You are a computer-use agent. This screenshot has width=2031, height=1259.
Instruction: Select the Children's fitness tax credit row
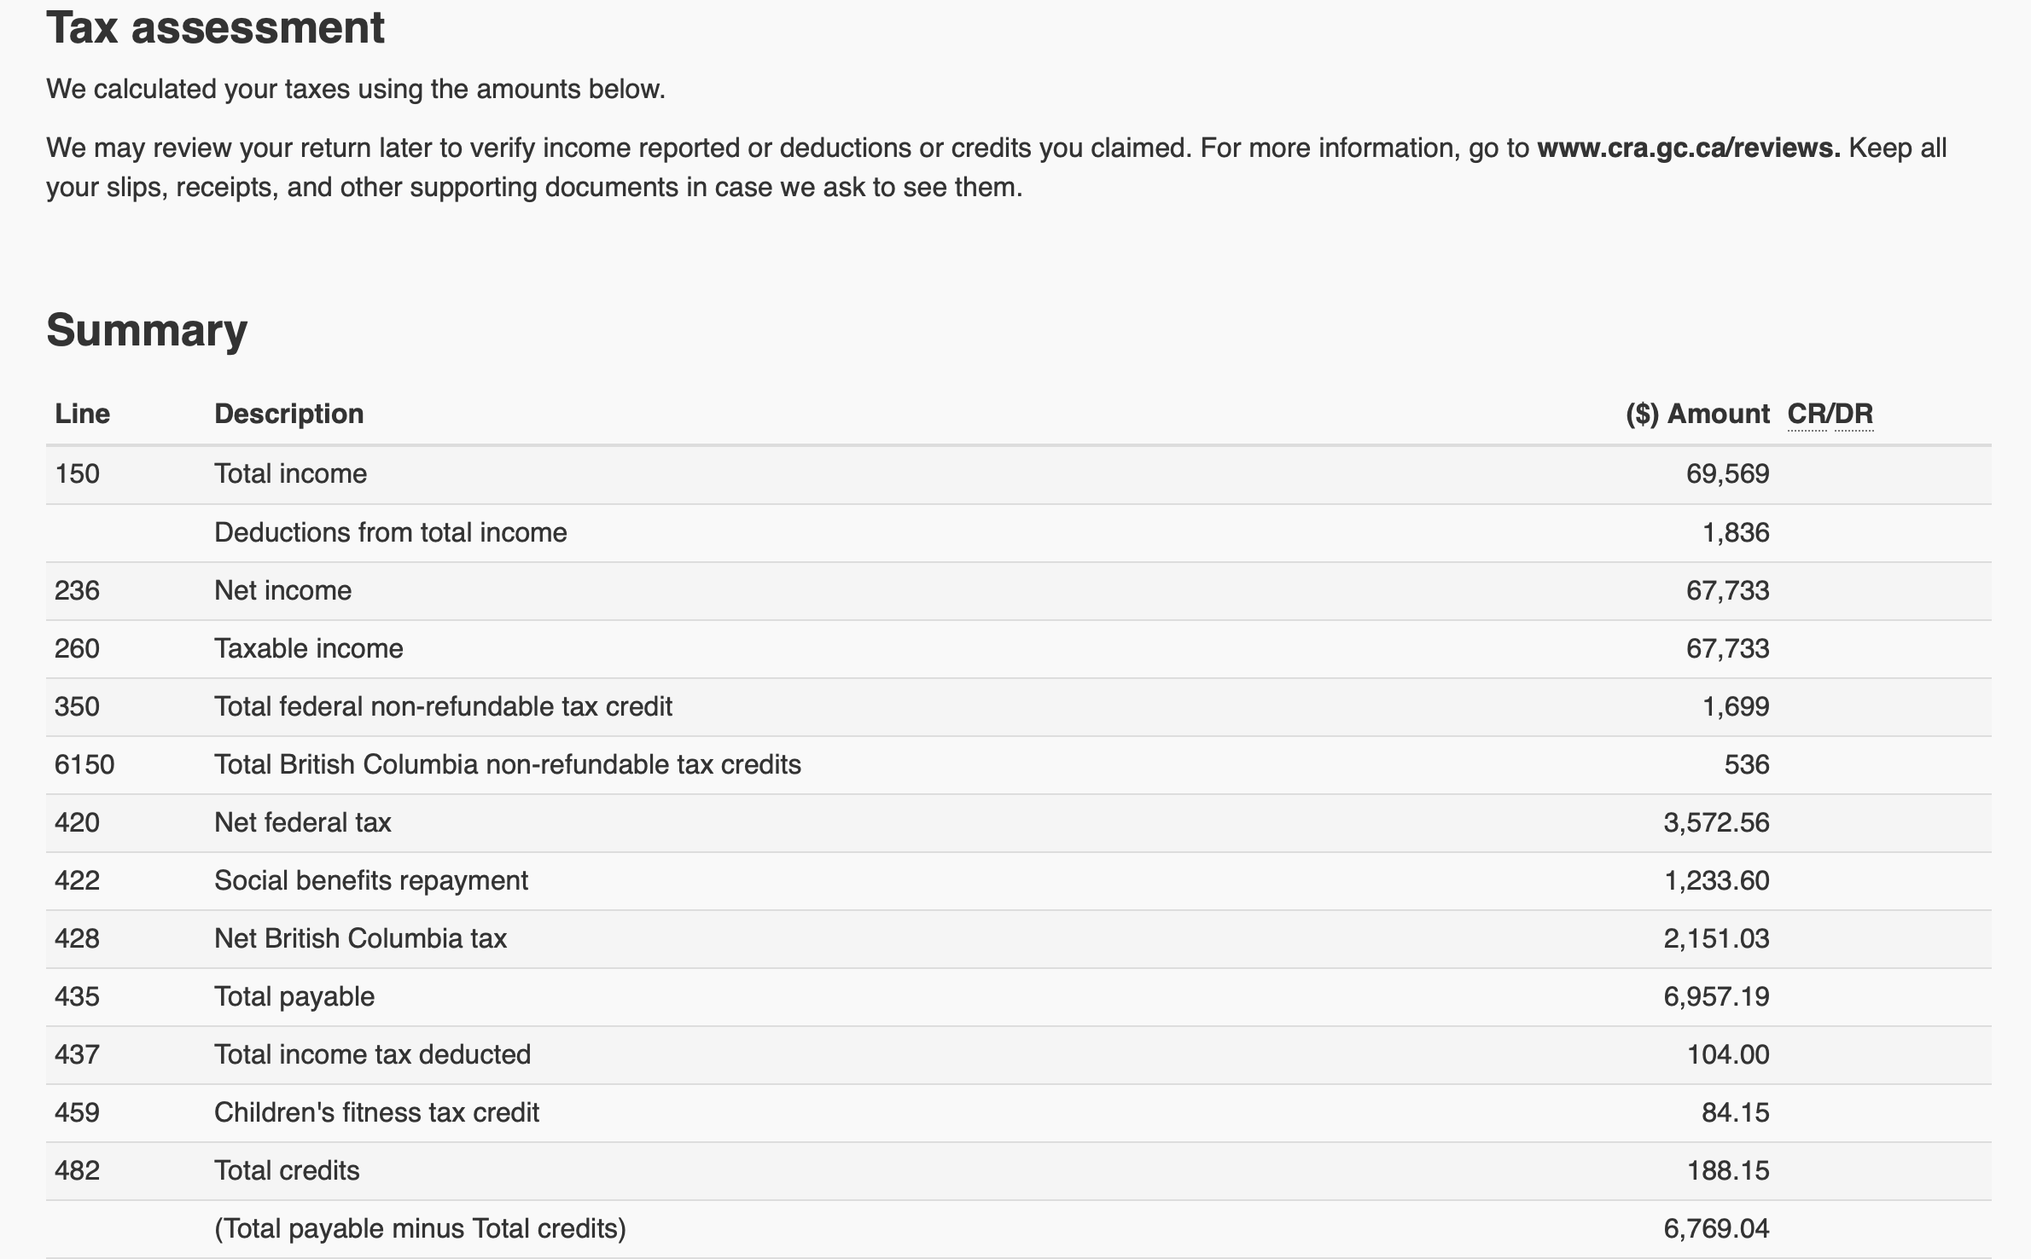click(x=376, y=1113)
